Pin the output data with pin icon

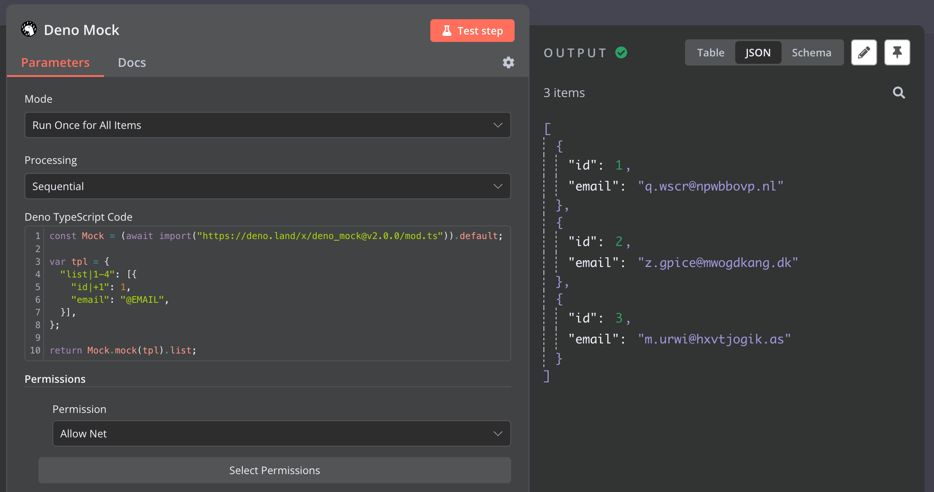(x=897, y=52)
